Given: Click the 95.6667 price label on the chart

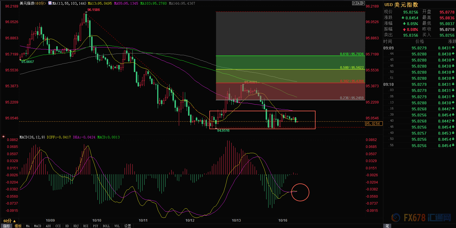Looking at the screenshot, I should tap(27, 62).
